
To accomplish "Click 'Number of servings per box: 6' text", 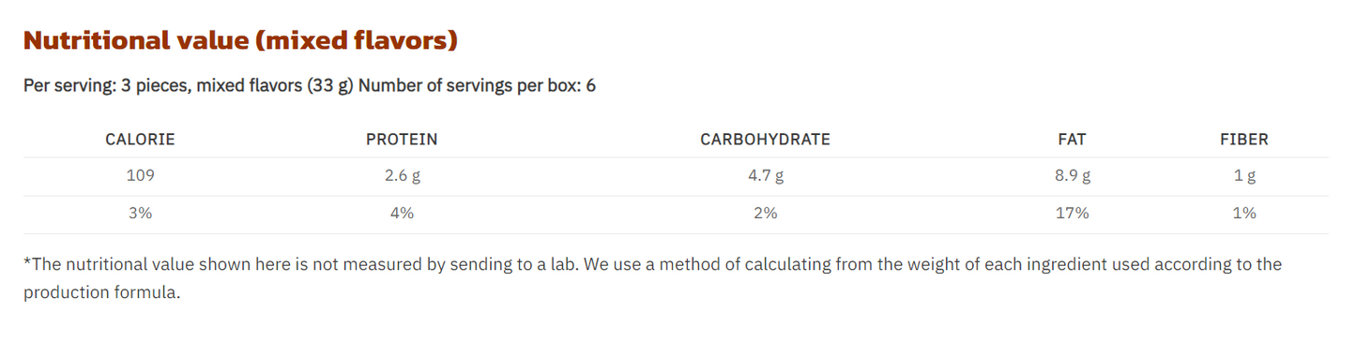I will click(x=478, y=86).
